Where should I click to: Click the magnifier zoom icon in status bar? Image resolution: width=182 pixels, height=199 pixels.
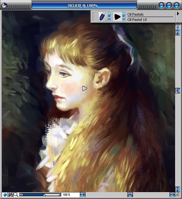[x=16, y=195]
